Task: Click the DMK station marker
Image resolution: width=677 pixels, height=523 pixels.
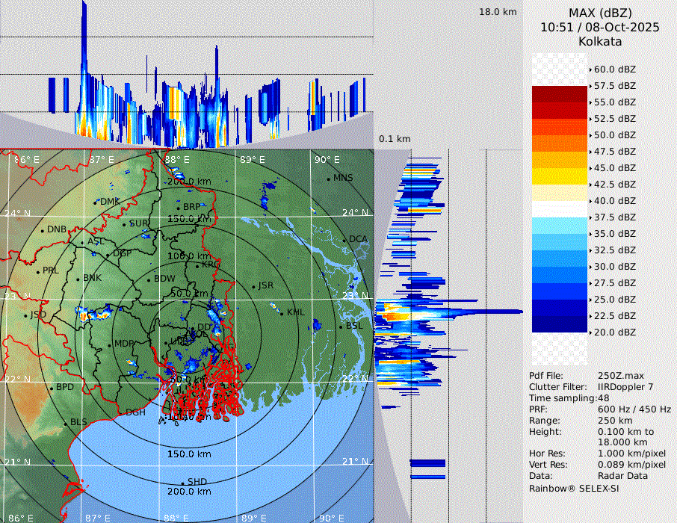Action: tap(96, 202)
